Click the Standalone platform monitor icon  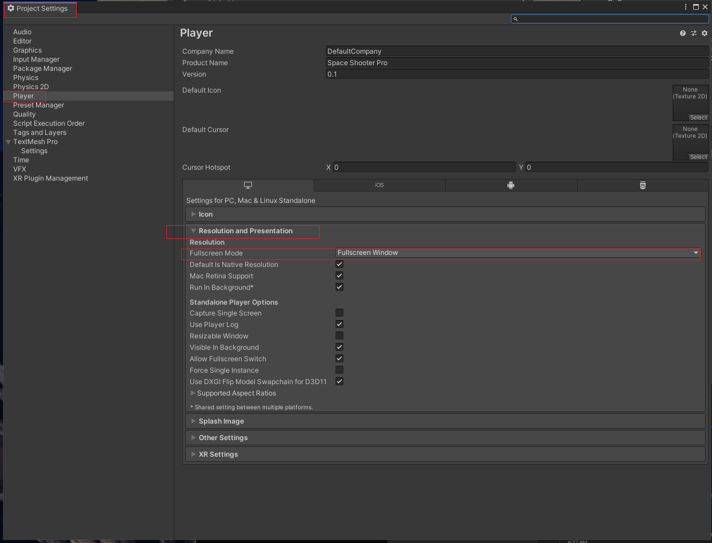pos(247,185)
